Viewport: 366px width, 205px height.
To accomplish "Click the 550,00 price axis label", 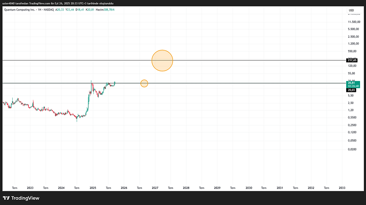I will click(x=352, y=51).
